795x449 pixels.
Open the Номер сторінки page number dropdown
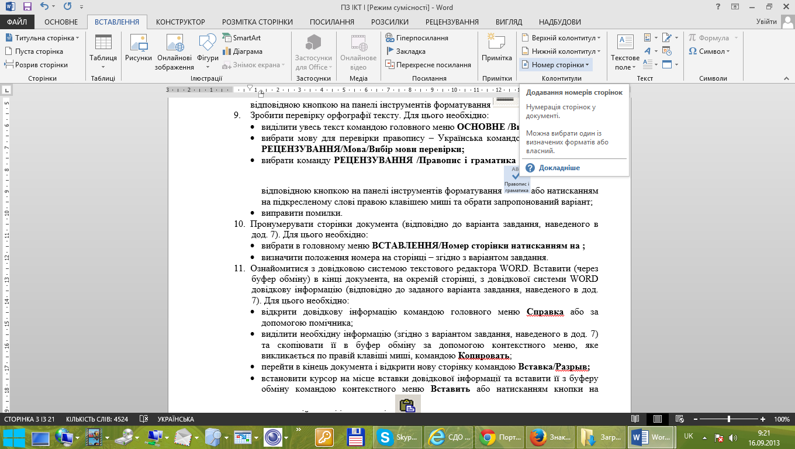coord(555,65)
